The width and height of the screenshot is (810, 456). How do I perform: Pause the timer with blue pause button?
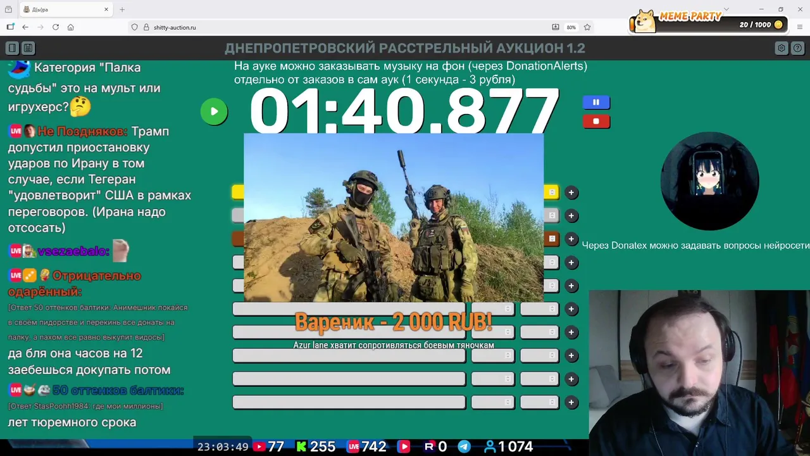(x=596, y=102)
